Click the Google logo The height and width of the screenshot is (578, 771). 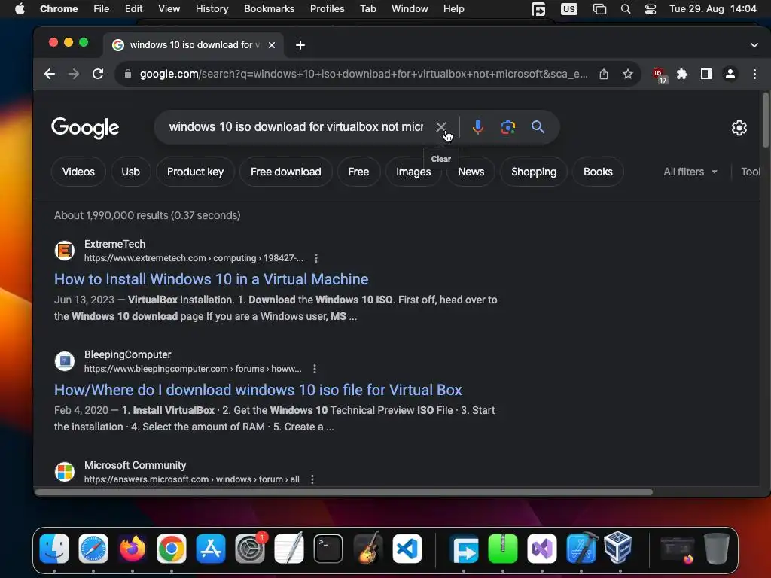click(x=85, y=128)
